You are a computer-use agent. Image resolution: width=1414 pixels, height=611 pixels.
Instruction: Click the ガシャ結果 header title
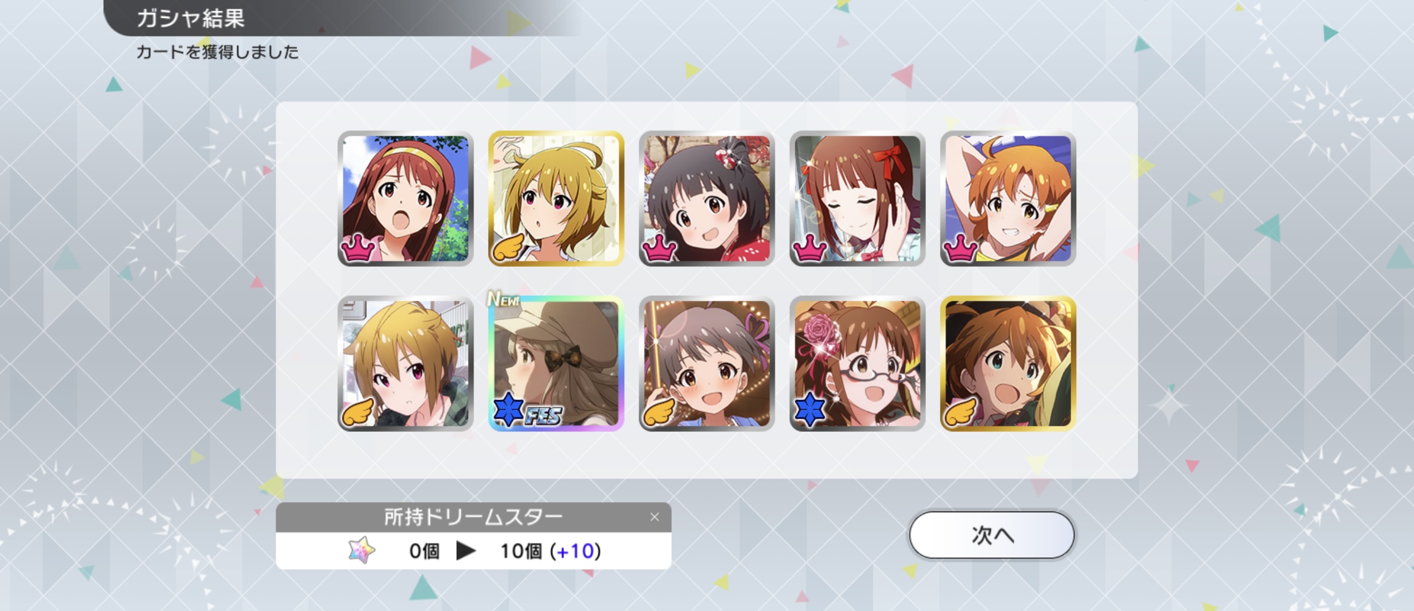[191, 18]
